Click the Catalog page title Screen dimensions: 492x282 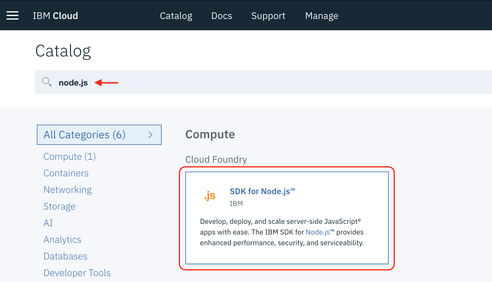point(63,51)
